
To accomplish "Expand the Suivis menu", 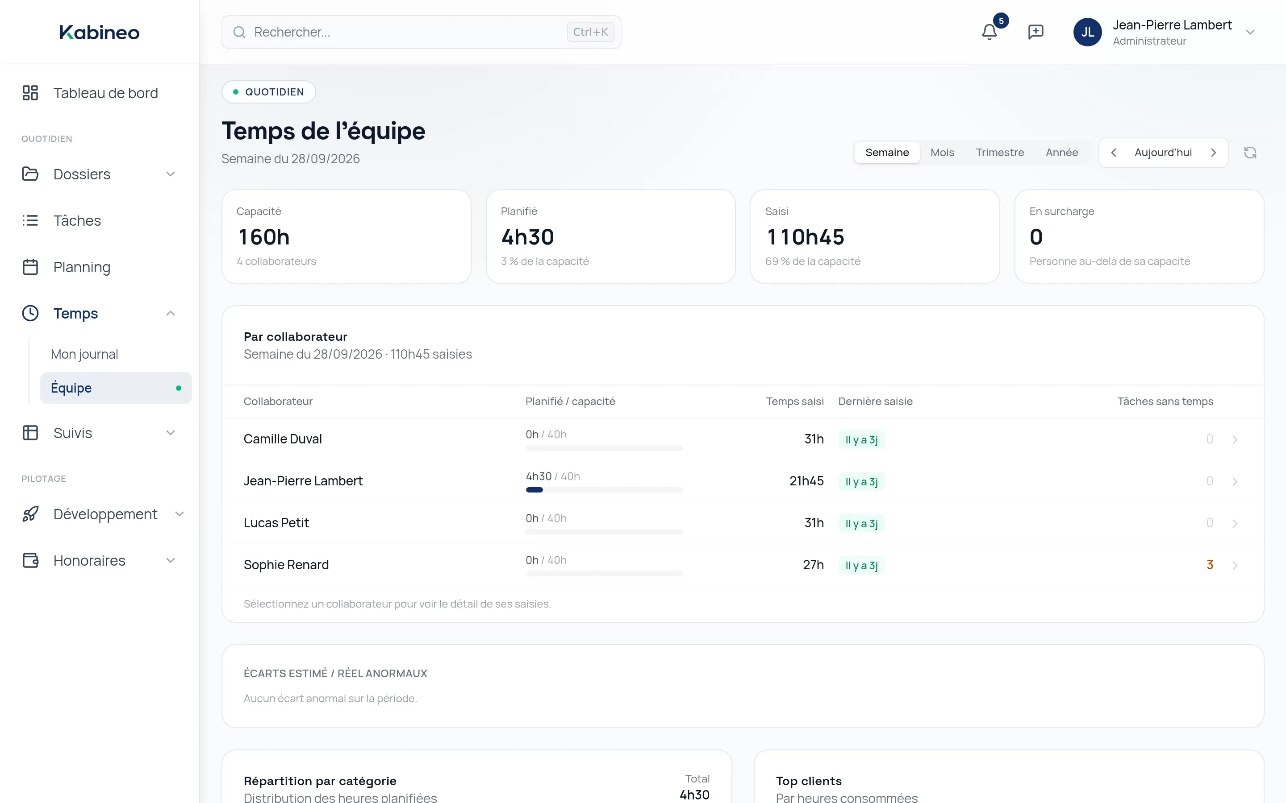I will point(100,433).
